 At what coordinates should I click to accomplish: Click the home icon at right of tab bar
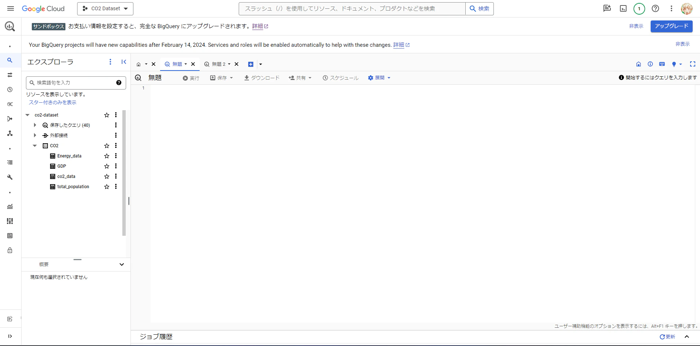639,64
